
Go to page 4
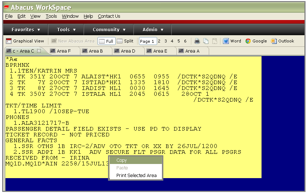[172, 41]
